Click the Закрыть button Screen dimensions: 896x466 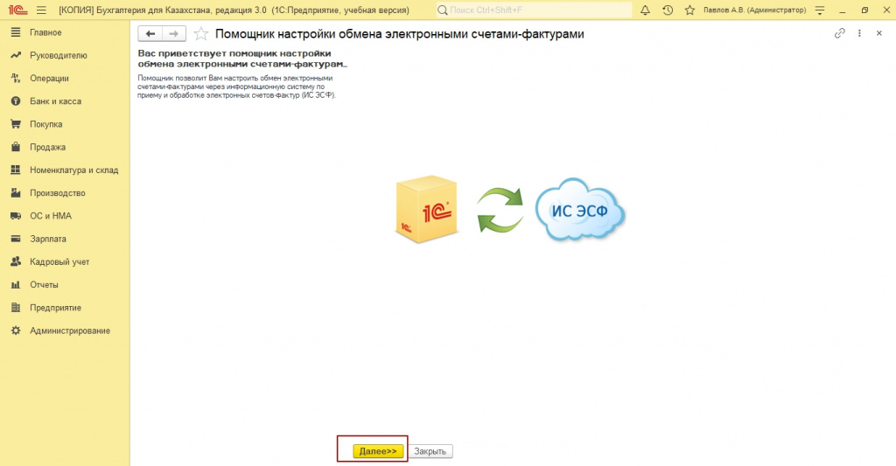430,451
